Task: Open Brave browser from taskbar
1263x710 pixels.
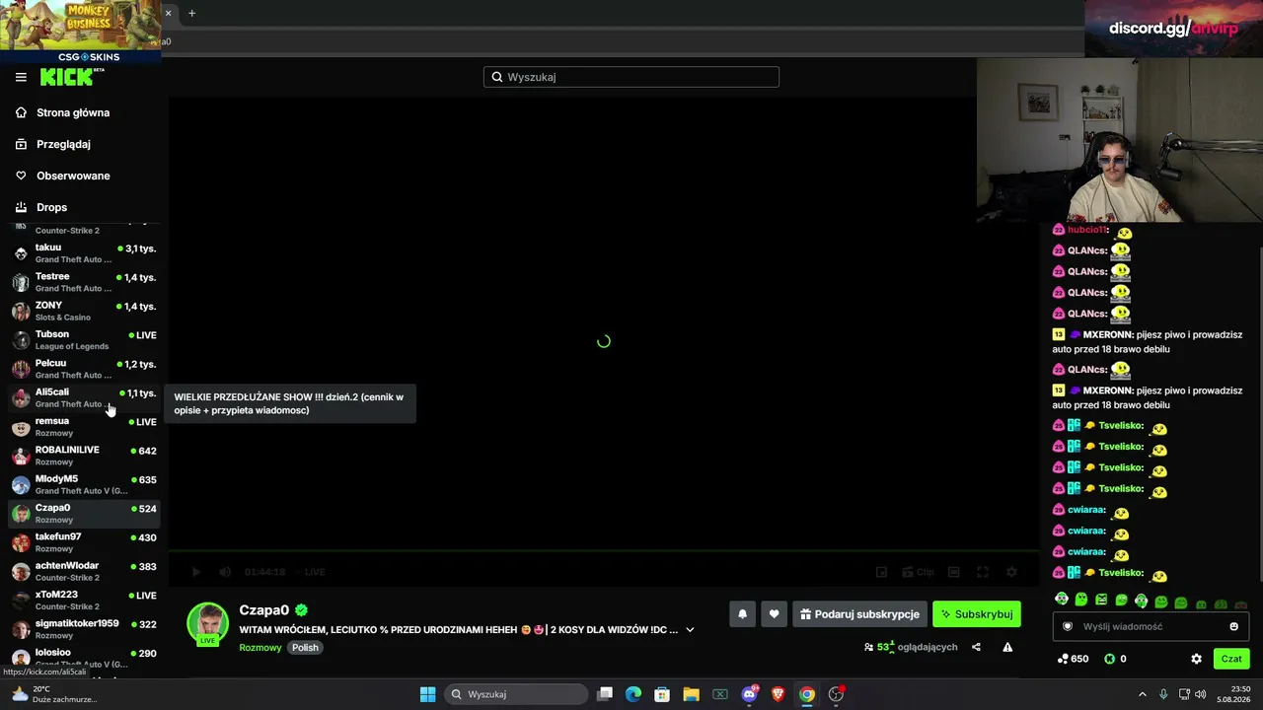Action: click(778, 694)
